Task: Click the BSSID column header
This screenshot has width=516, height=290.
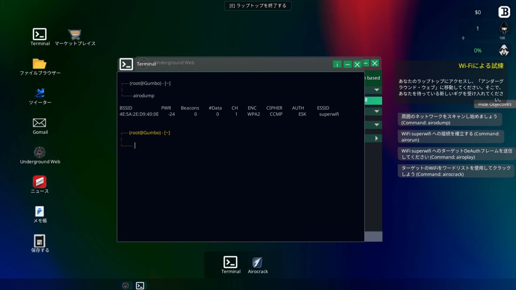Action: [126, 108]
